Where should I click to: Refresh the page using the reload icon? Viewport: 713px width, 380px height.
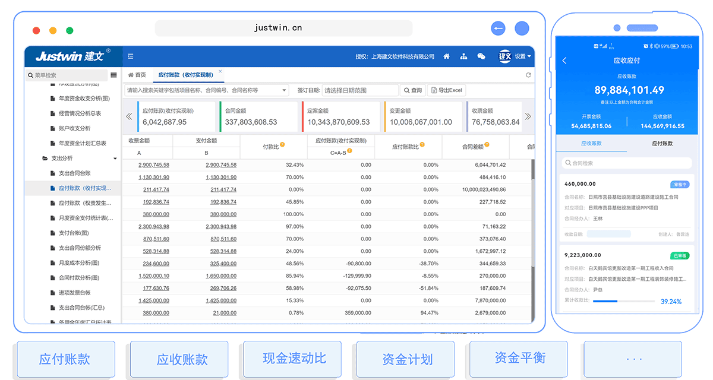(x=528, y=75)
